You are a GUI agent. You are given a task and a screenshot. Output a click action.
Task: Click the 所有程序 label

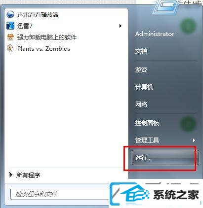(x=28, y=175)
